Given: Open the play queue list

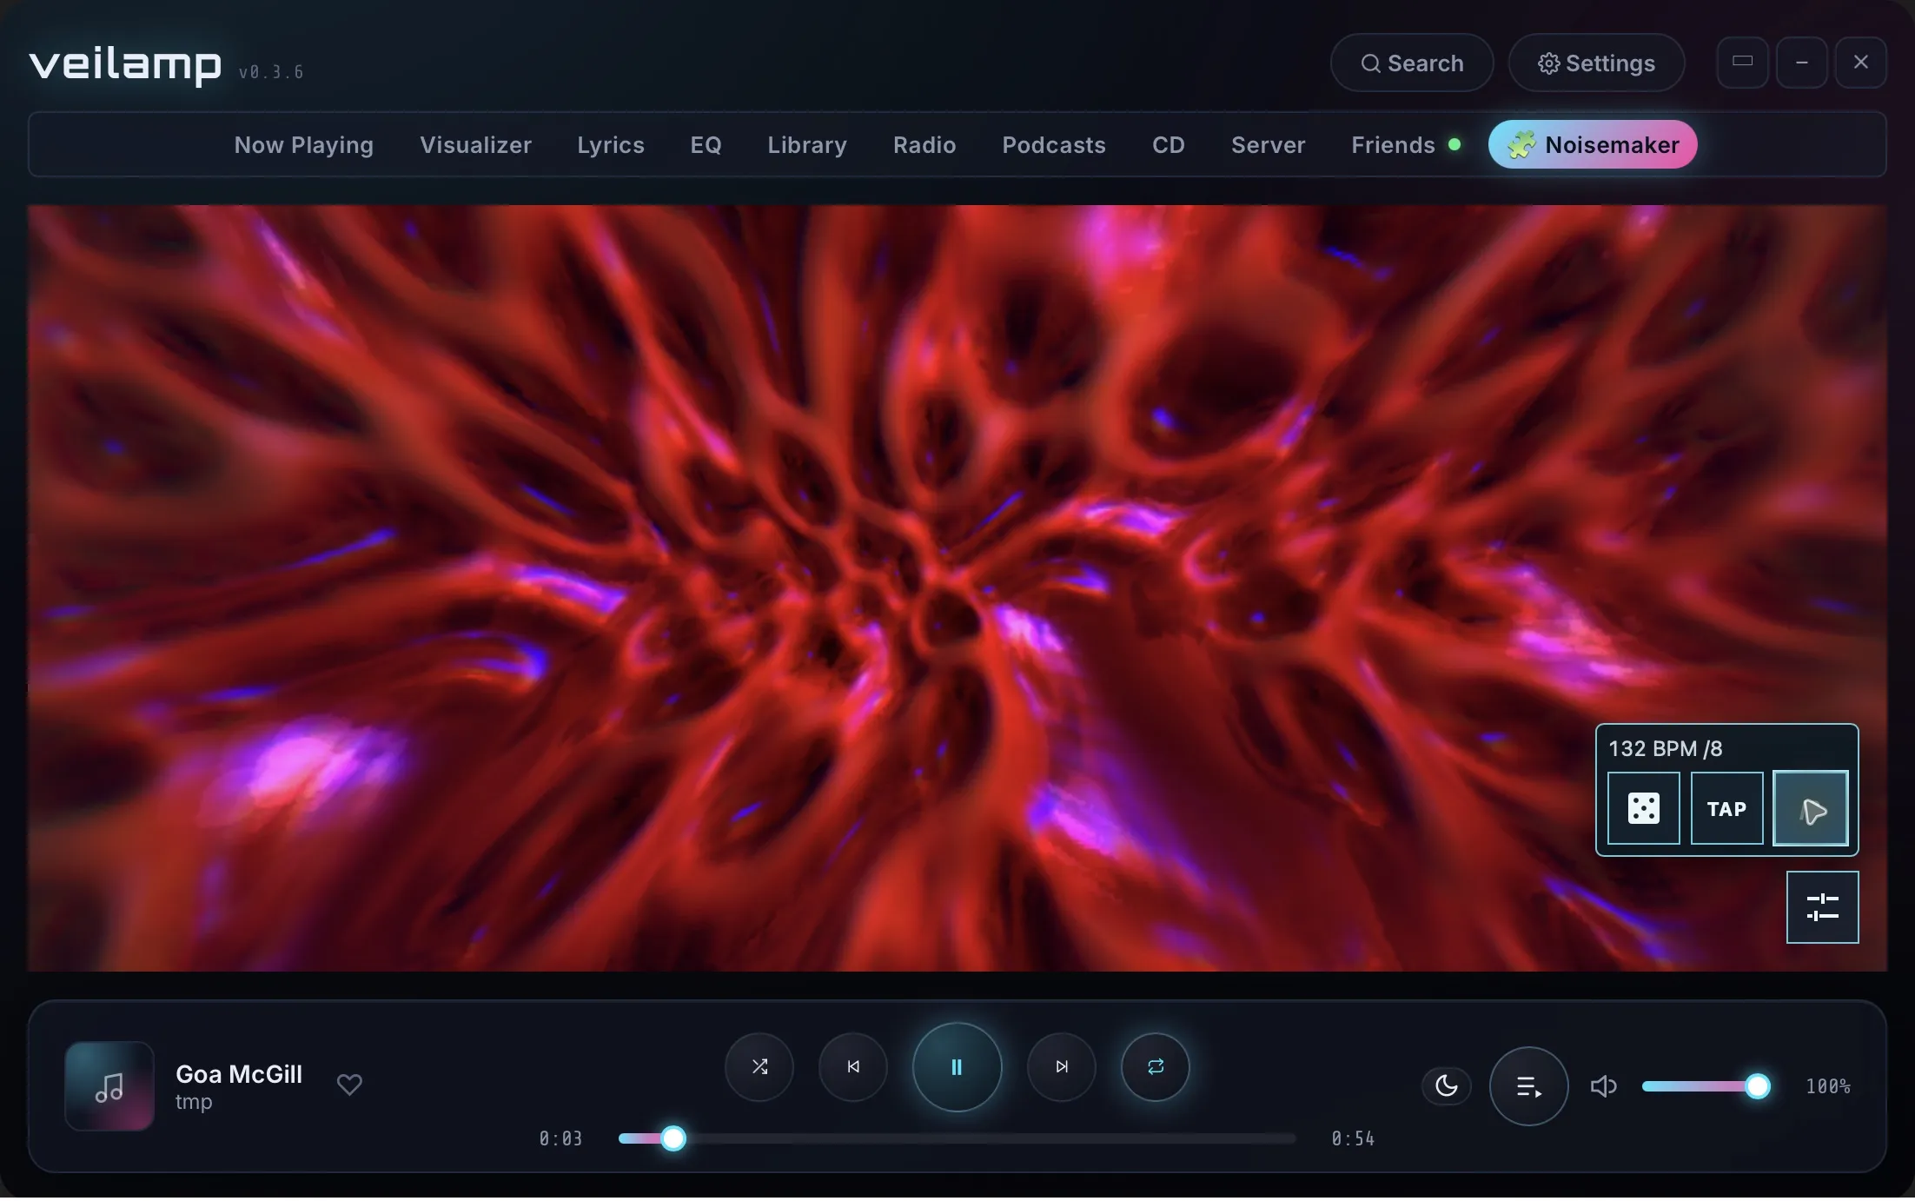Looking at the screenshot, I should coord(1529,1087).
